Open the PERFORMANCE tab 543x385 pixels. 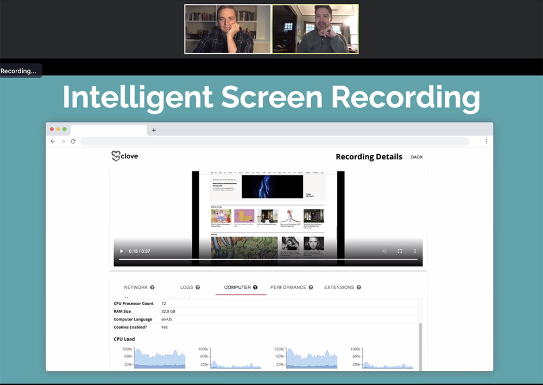pyautogui.click(x=288, y=287)
